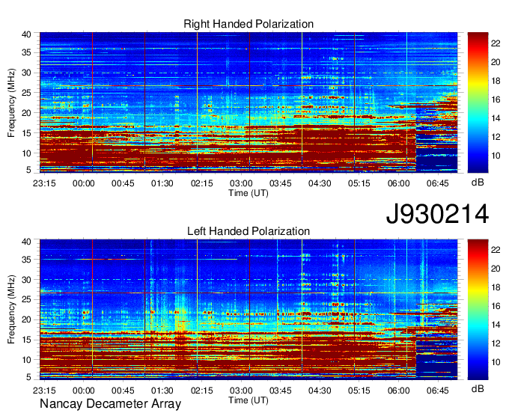
Task: Click the 01:30 time tick of Right Handed plot
Action: (x=162, y=183)
